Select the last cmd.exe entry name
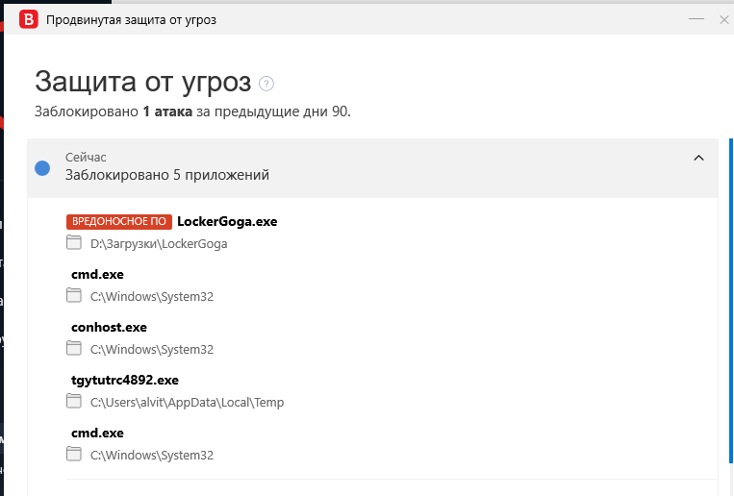 [97, 433]
